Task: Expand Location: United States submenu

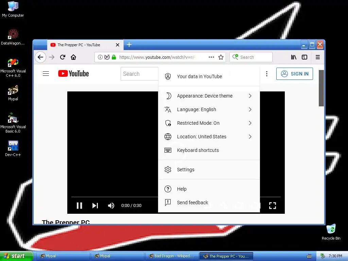Action: (x=209, y=137)
